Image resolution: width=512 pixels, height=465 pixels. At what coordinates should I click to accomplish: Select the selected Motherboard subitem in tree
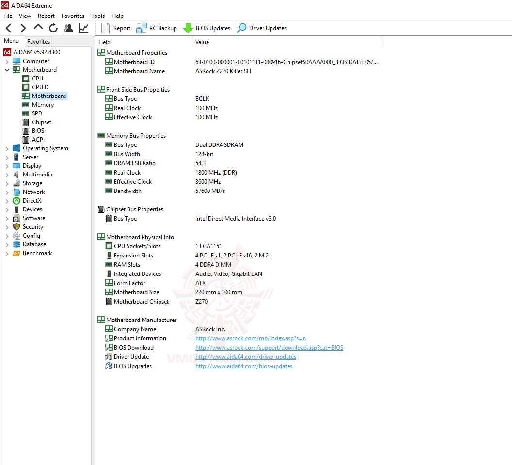(45, 96)
